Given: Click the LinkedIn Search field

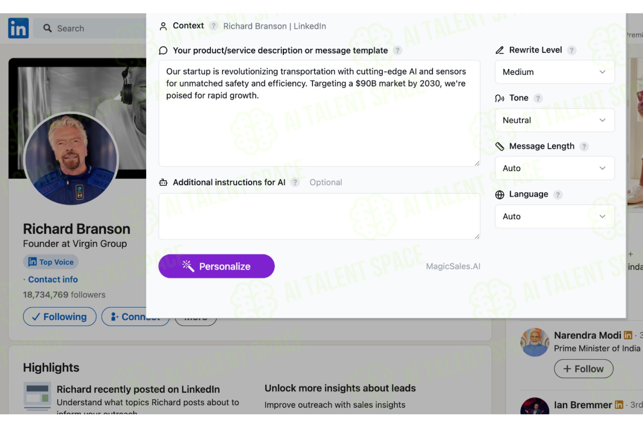Looking at the screenshot, I should [x=90, y=28].
